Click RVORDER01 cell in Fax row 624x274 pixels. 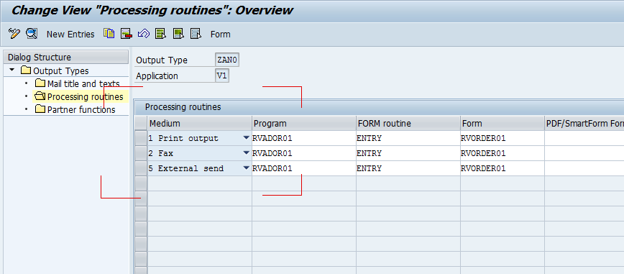click(503, 153)
